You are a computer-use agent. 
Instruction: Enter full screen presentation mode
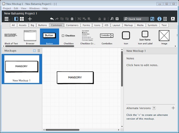click(x=173, y=19)
